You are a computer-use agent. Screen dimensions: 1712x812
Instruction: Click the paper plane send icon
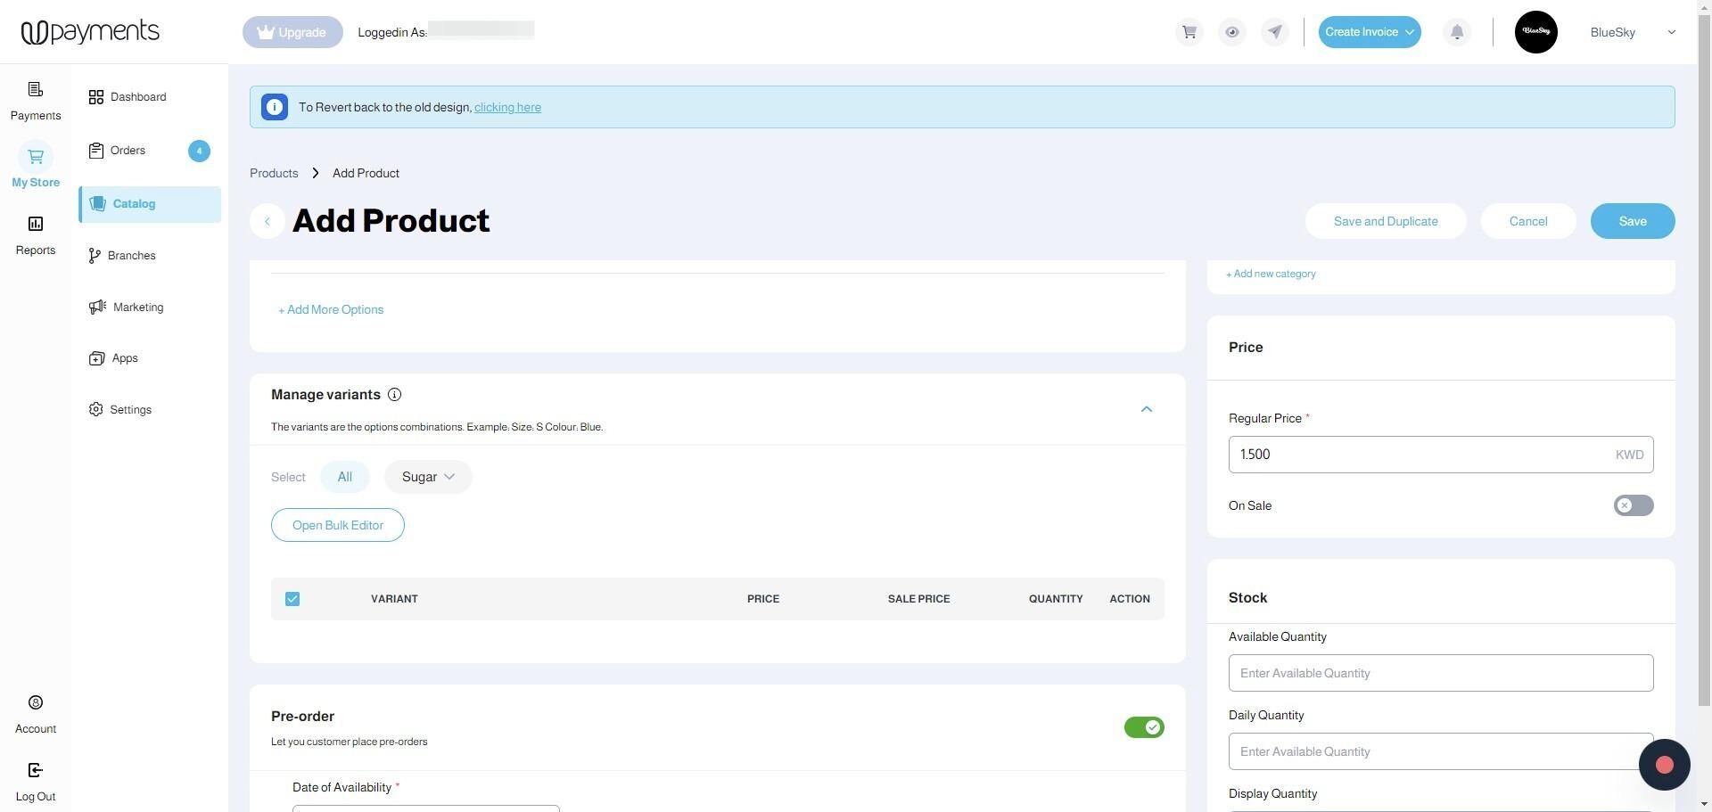1275,32
